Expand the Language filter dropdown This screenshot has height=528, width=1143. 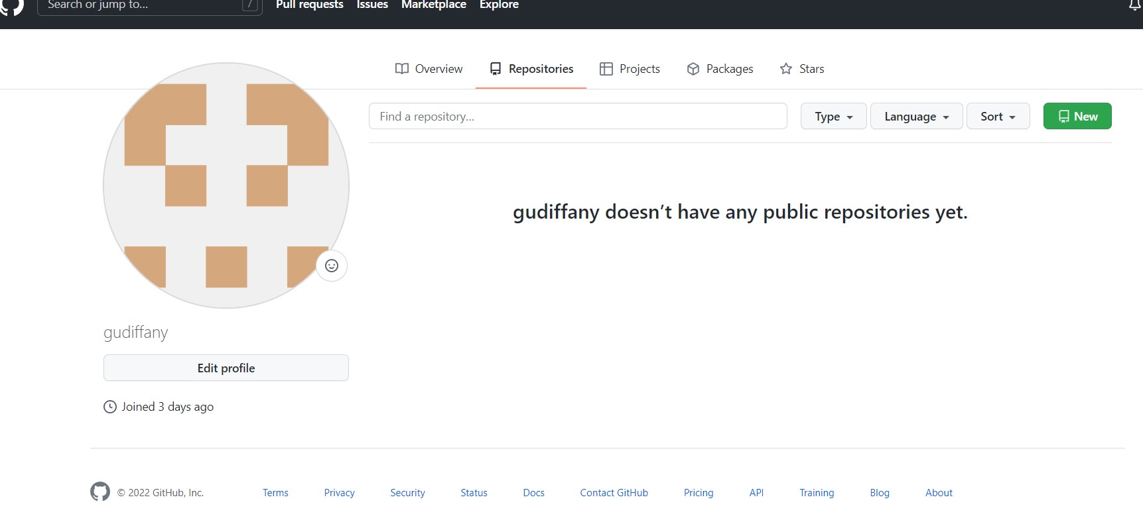coord(917,116)
